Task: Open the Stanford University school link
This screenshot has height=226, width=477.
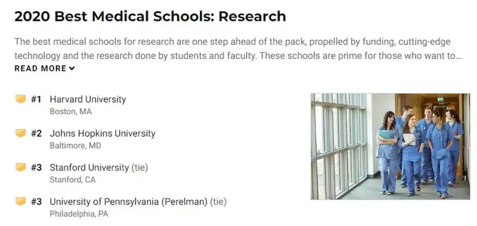Action: 89,167
